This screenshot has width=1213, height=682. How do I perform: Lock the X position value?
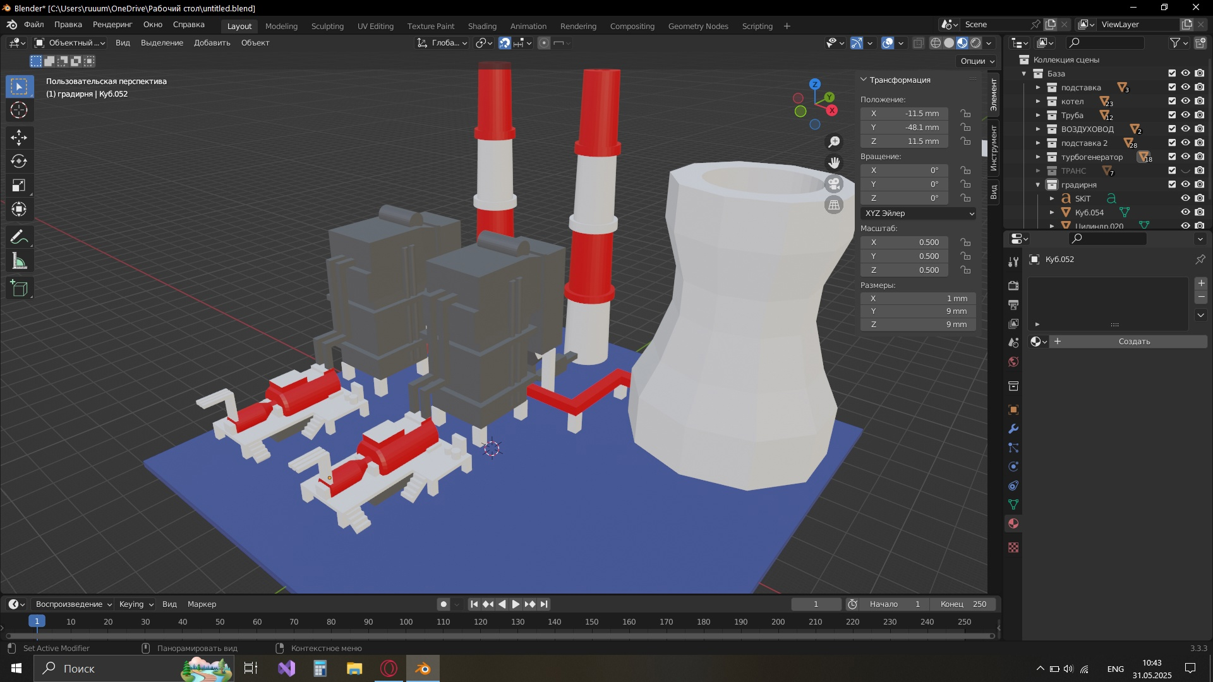click(965, 114)
